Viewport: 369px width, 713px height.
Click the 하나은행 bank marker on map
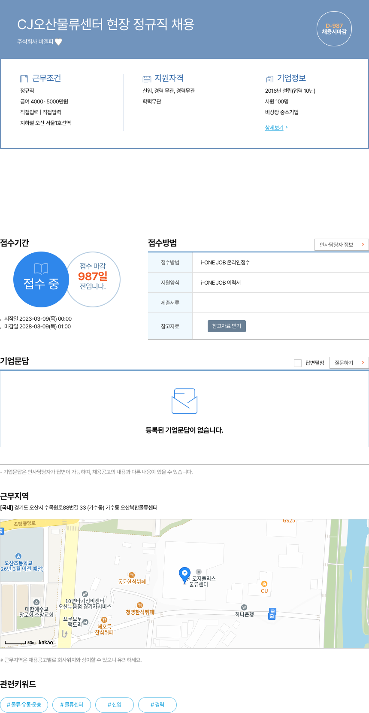244,607
